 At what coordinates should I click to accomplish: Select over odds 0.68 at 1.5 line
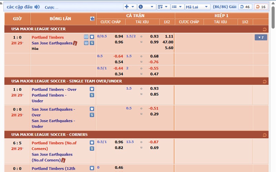tap(154, 56)
